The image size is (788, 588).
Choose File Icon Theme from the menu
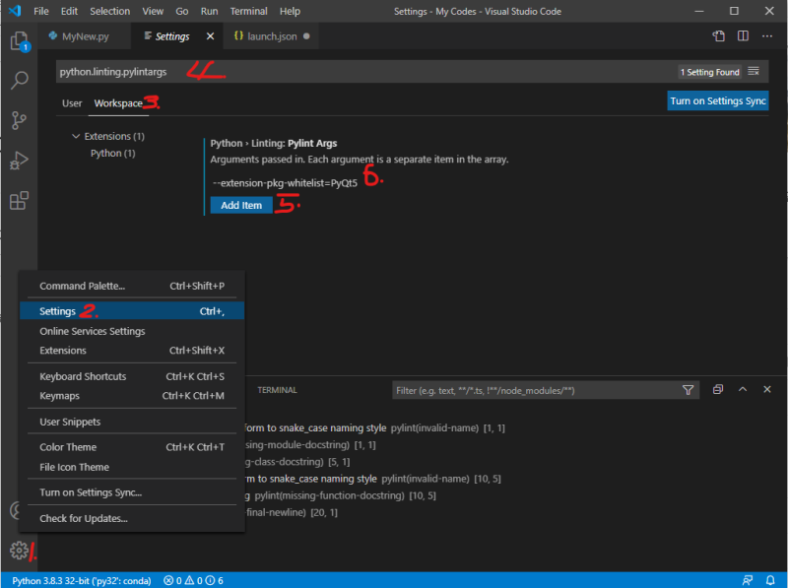(132, 467)
